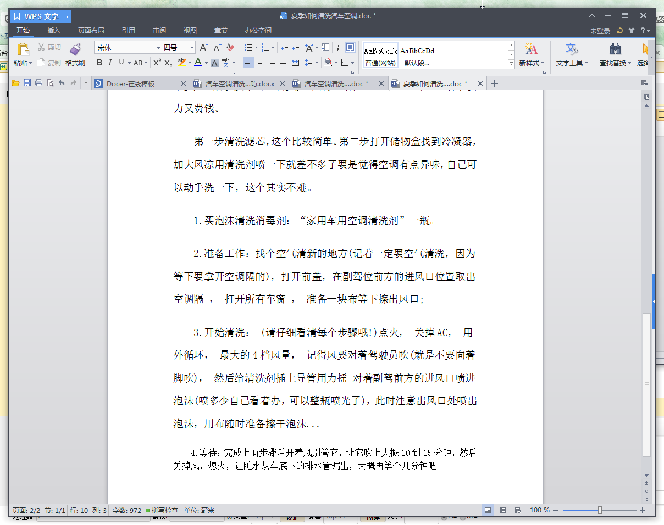Image resolution: width=664 pixels, height=525 pixels.
Task: Adjust the zoom slider in status bar
Action: [600, 511]
